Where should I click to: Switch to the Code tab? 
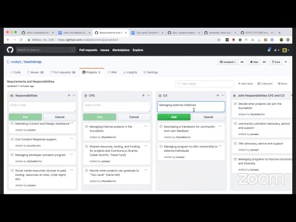15,72
